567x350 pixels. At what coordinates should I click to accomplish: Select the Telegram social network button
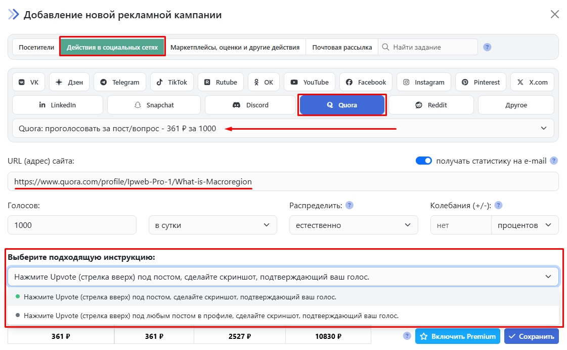[x=120, y=82]
